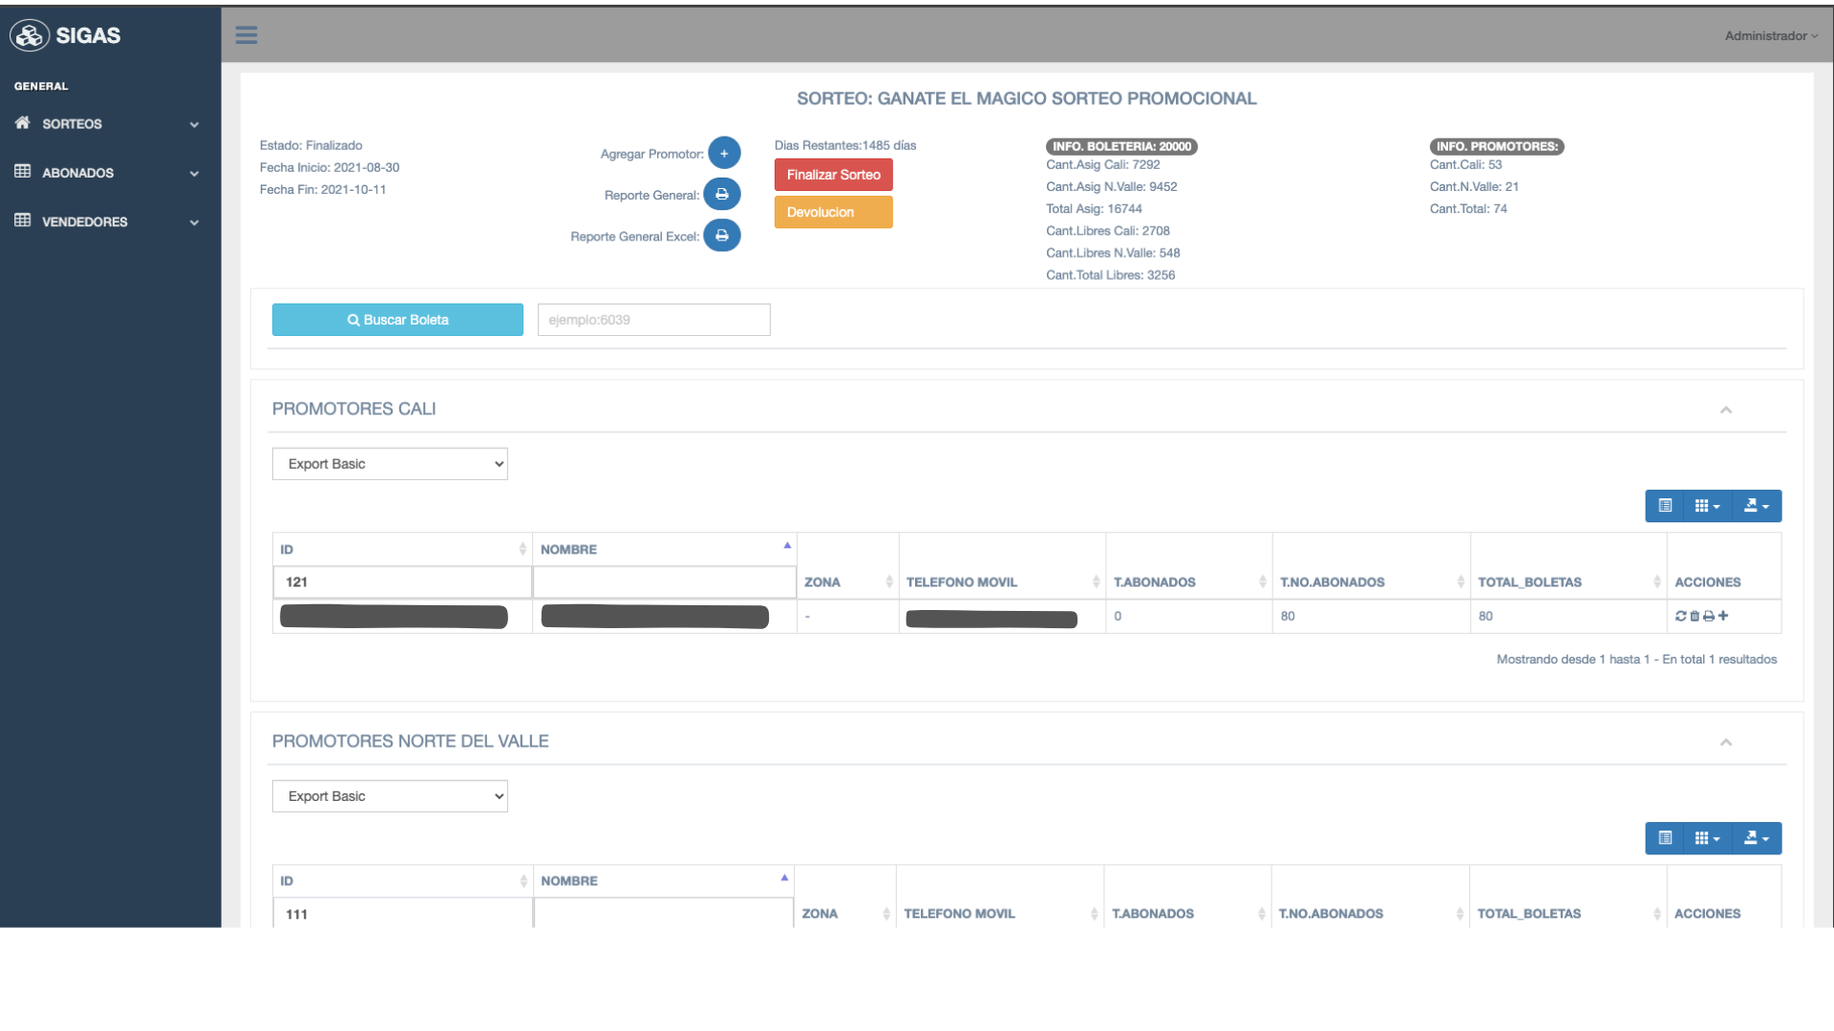Click ID filter field with 111

[402, 914]
